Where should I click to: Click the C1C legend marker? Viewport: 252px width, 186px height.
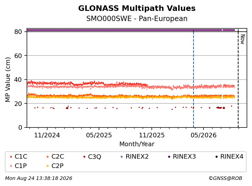11,157
